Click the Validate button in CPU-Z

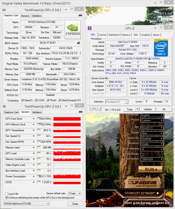148,109
